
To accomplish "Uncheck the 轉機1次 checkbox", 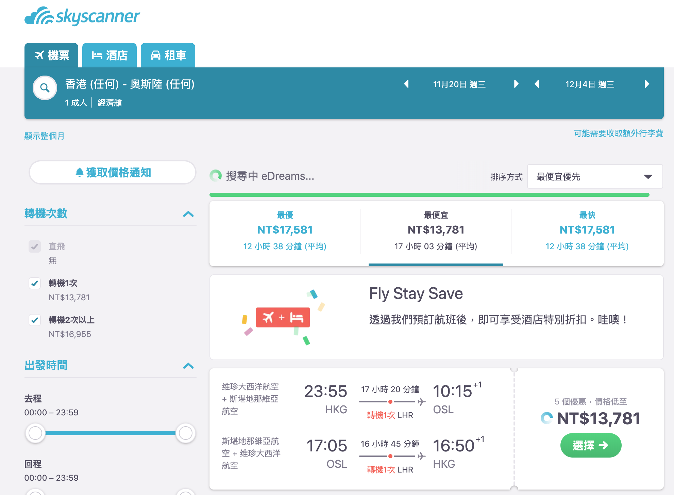I will [x=35, y=283].
